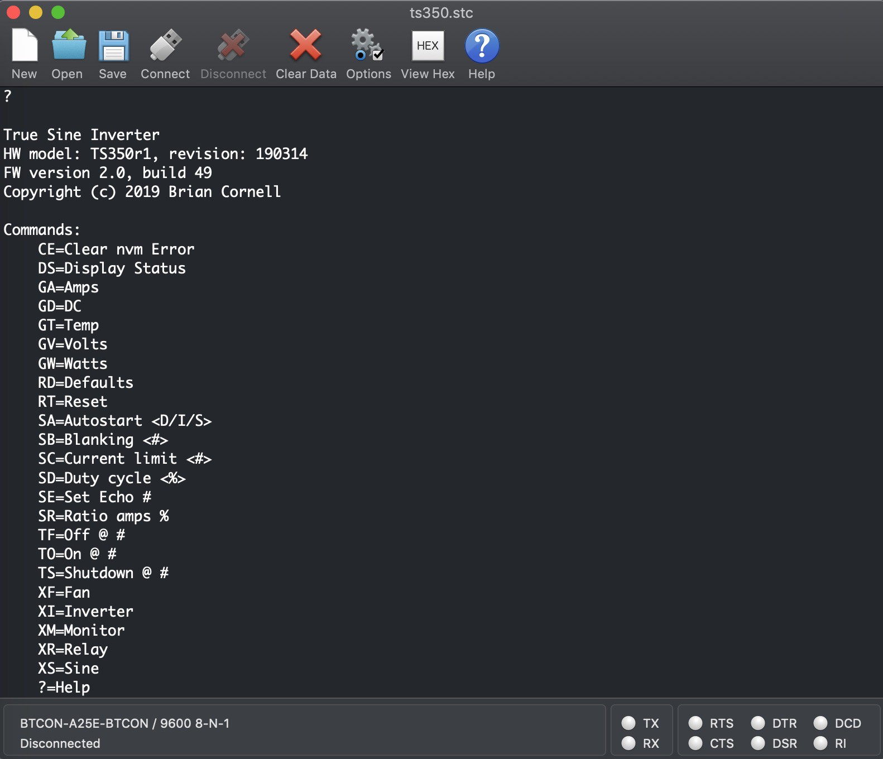883x759 pixels.
Task: Click the 'SC=Current limit <#>' line
Action: pos(125,459)
